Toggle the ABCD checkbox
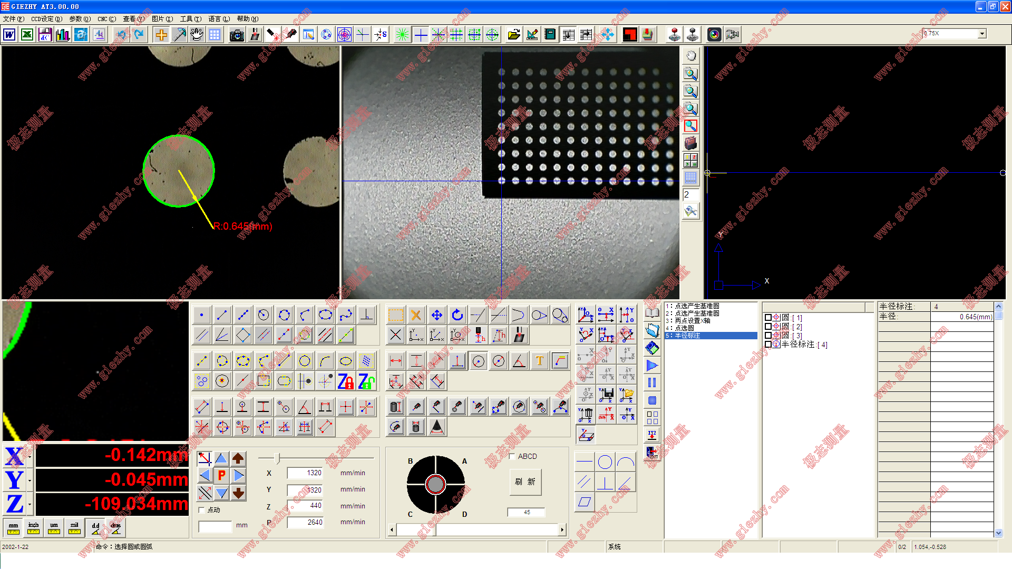 tap(512, 456)
